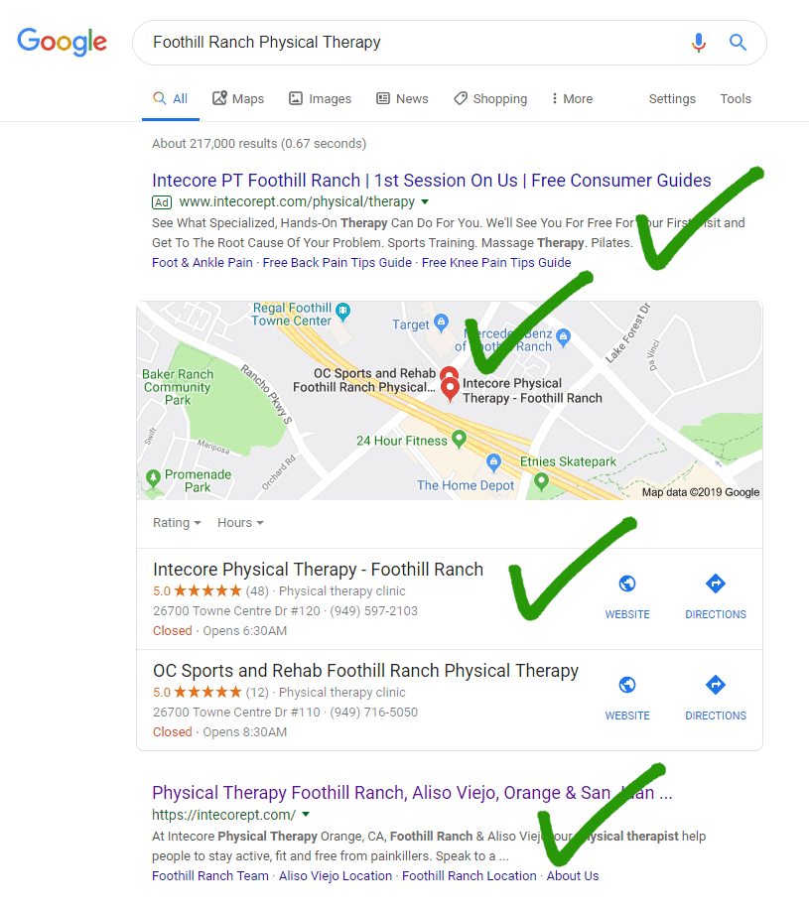The image size is (809, 910).
Task: Click the 24 Hour Fitness map pin
Action: [x=459, y=439]
